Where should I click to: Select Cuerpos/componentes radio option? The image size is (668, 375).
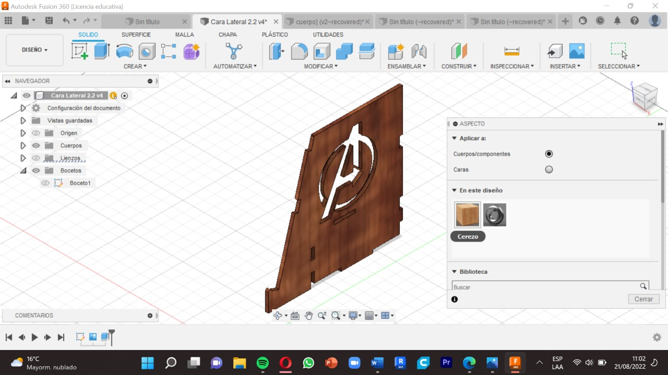(548, 154)
